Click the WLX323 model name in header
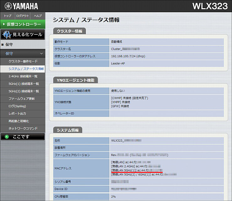232x201 pixels. [210, 6]
